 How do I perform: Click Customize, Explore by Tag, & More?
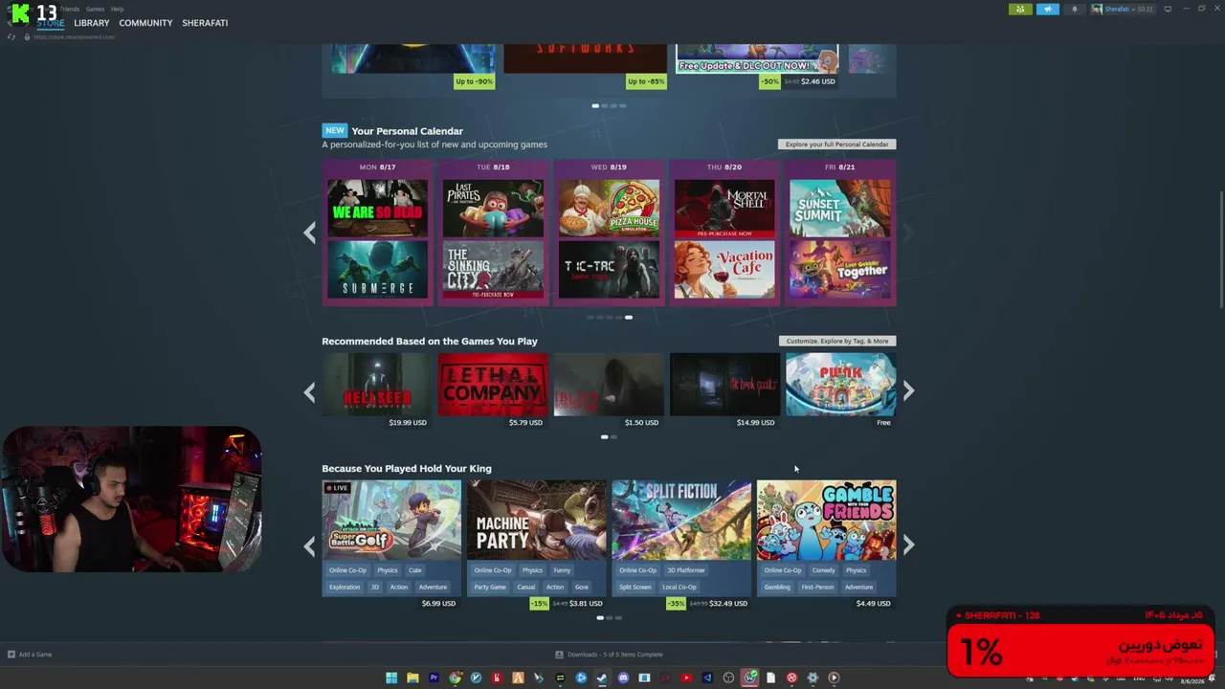pos(837,341)
